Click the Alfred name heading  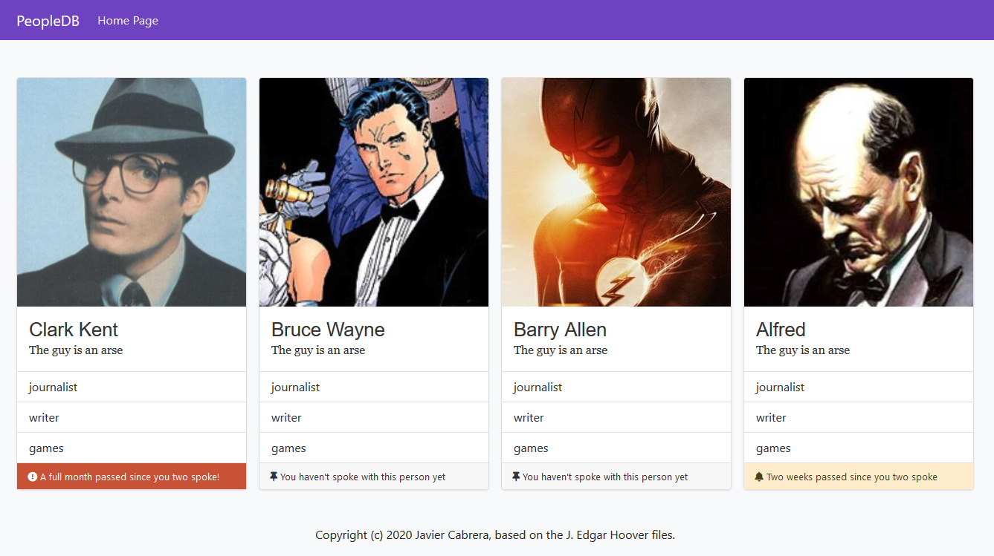pos(781,330)
